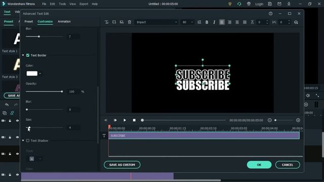
Task: Click the text height spacing icon beside font size
Action: pyautogui.click(x=199, y=22)
